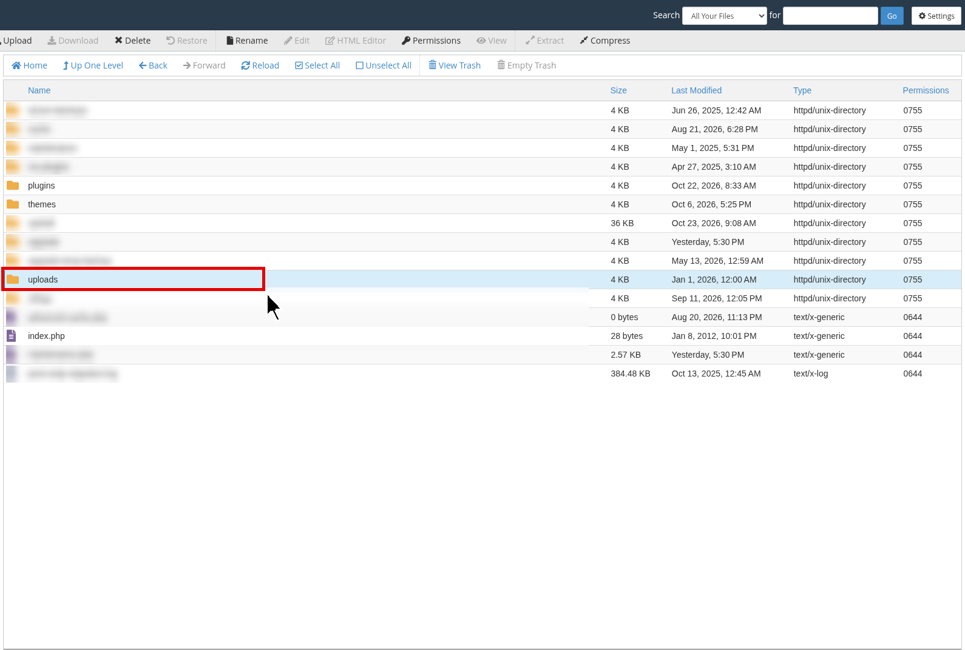This screenshot has height=650, width=965.
Task: Compress the selected item
Action: point(605,41)
